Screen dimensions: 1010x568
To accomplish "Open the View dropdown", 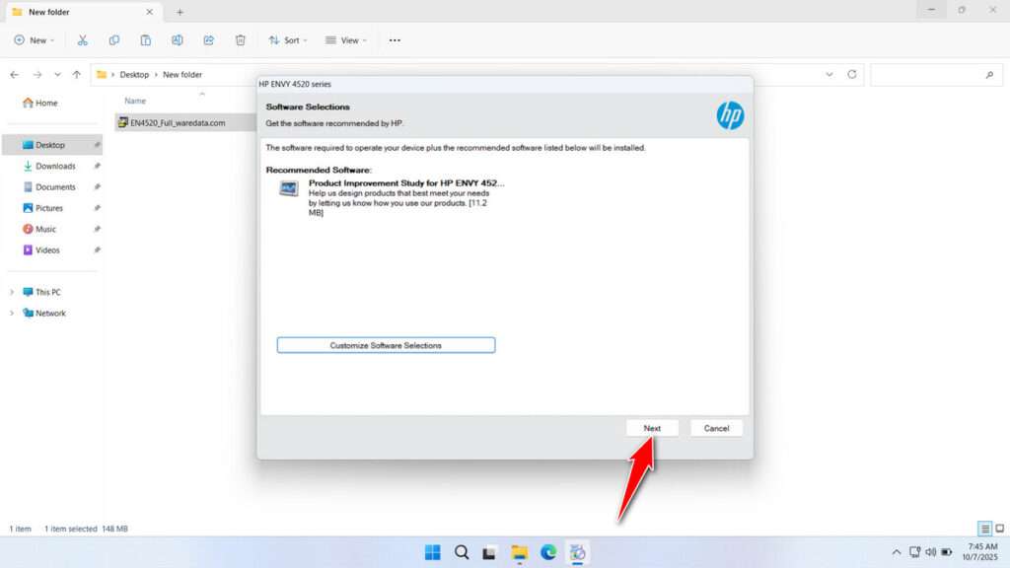I will click(x=346, y=39).
